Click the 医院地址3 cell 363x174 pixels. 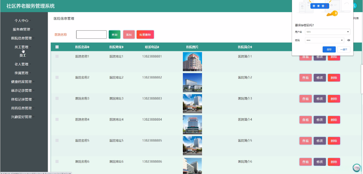(x=116, y=98)
